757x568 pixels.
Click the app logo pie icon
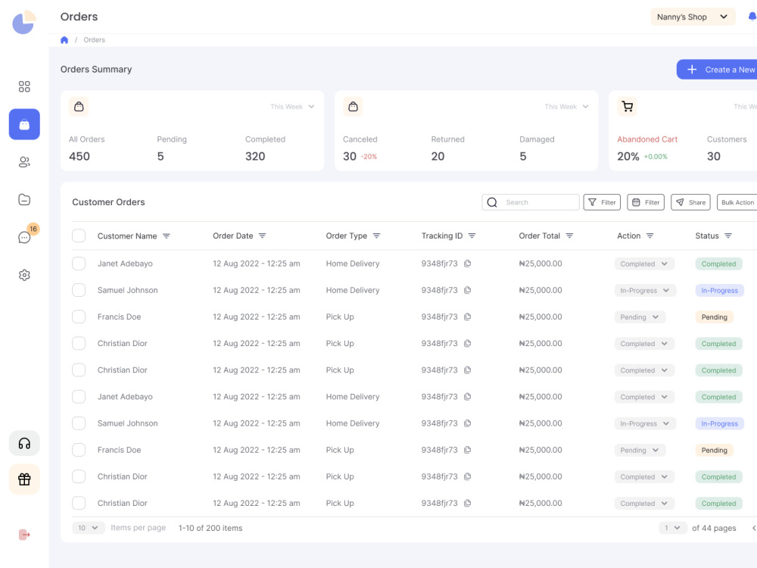click(x=24, y=22)
